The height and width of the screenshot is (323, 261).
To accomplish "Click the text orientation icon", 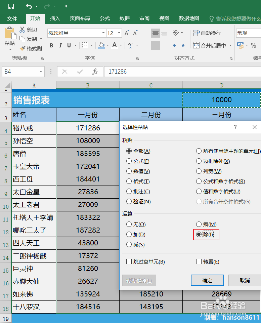I will 176,33.
